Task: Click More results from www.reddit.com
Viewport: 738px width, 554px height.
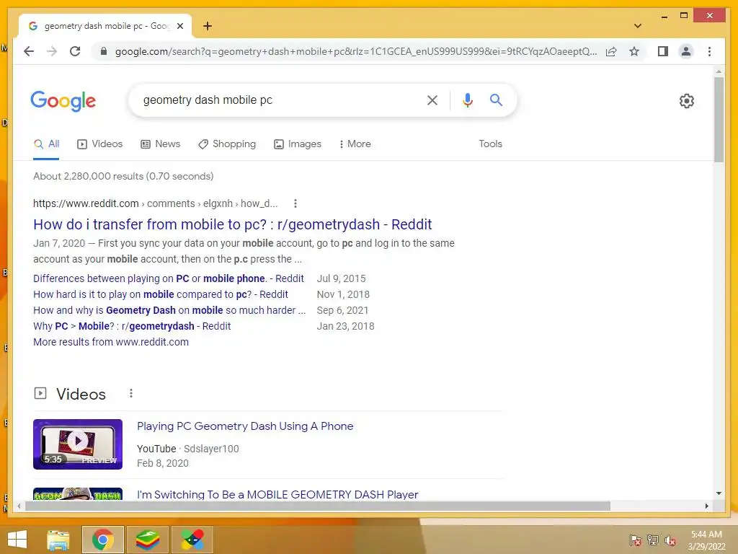Action: [110, 342]
